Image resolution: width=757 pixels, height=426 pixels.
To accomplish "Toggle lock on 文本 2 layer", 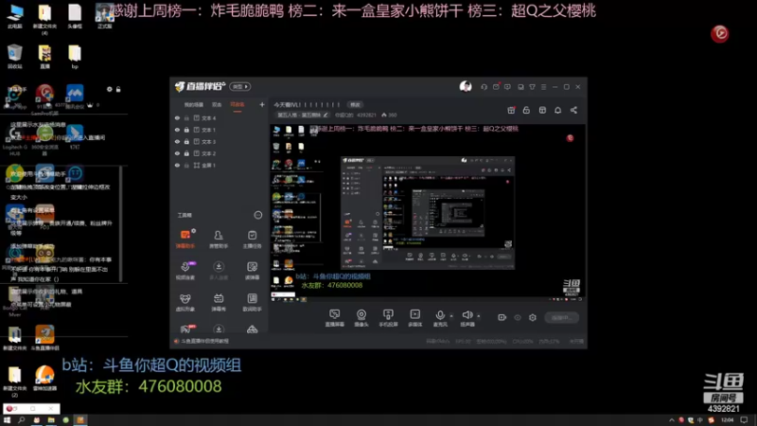I will point(186,153).
